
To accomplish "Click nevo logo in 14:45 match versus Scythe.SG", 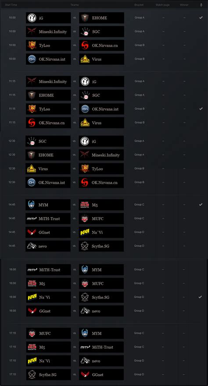I will click(x=32, y=246).
